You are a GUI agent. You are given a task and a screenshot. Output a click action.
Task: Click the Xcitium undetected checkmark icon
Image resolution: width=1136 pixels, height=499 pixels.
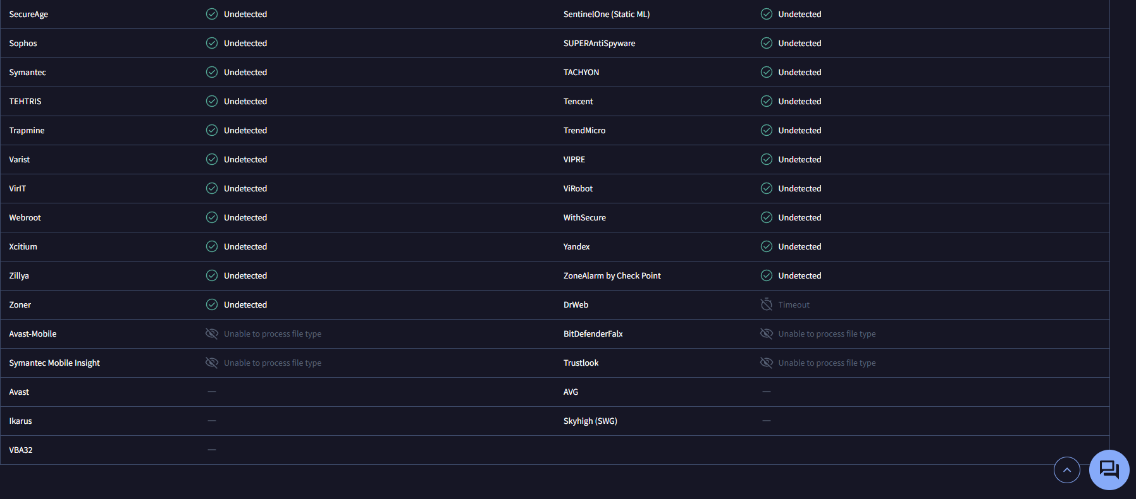tap(212, 246)
